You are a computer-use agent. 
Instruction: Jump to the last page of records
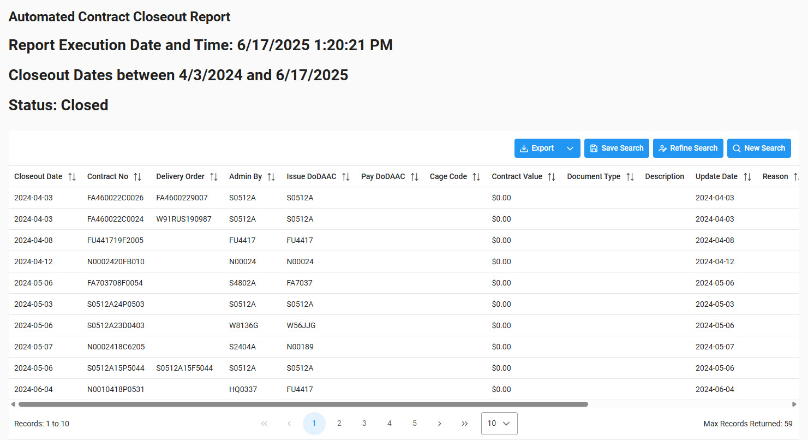[465, 424]
